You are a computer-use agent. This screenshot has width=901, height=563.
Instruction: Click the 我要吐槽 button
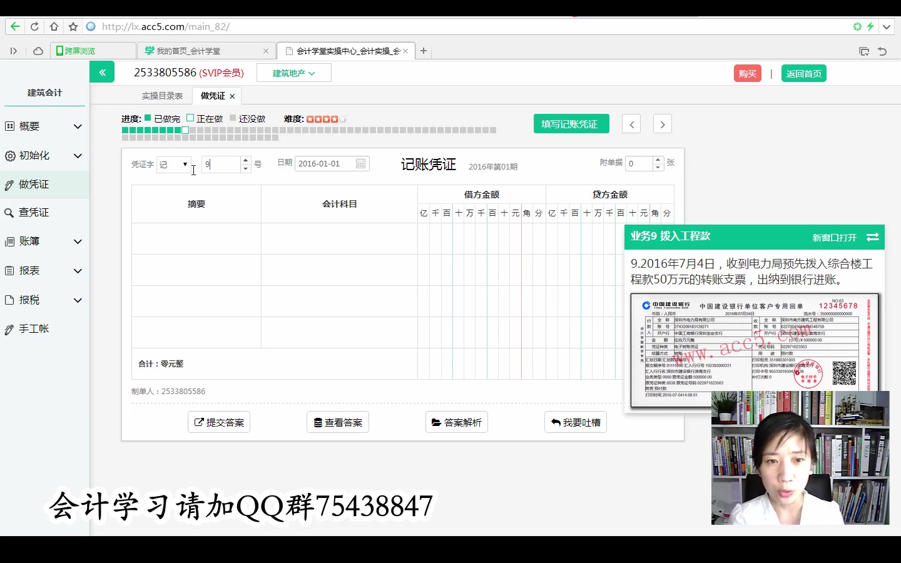click(x=576, y=422)
